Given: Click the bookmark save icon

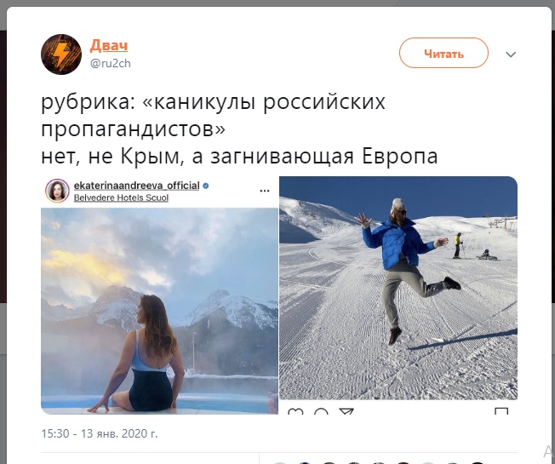Looking at the screenshot, I should 501,411.
